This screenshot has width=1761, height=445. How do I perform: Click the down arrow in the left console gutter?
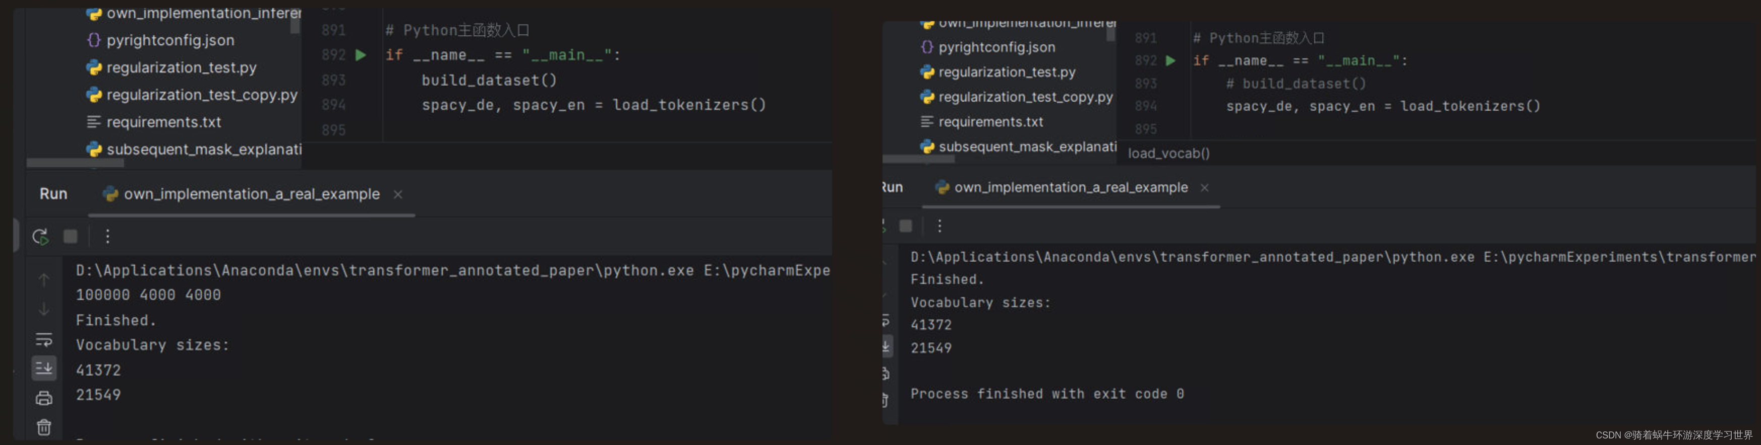[44, 309]
